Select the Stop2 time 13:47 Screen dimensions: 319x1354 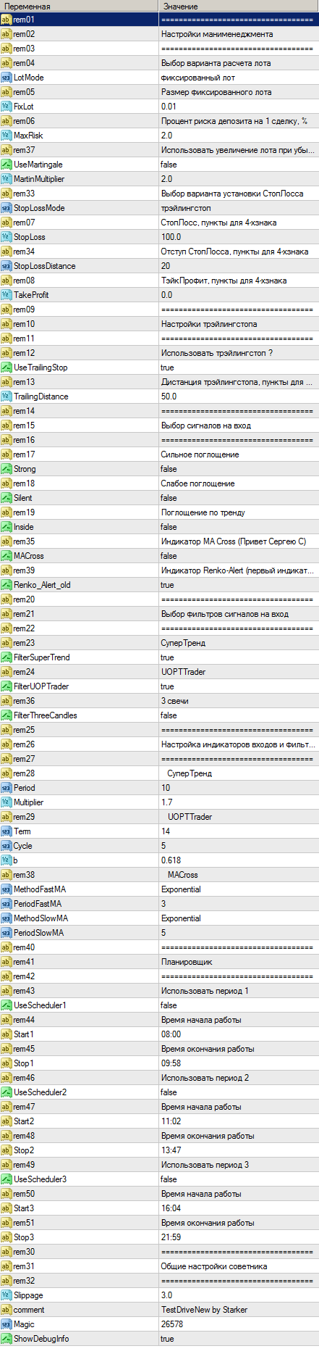pos(171,1150)
